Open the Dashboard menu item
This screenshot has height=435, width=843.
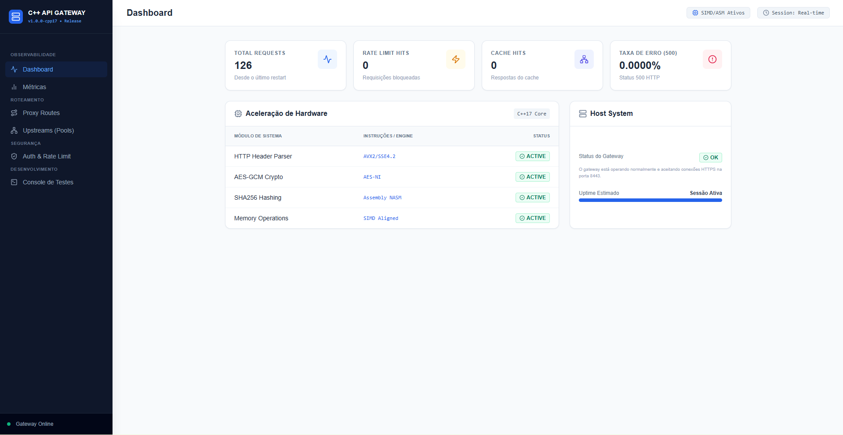point(56,69)
